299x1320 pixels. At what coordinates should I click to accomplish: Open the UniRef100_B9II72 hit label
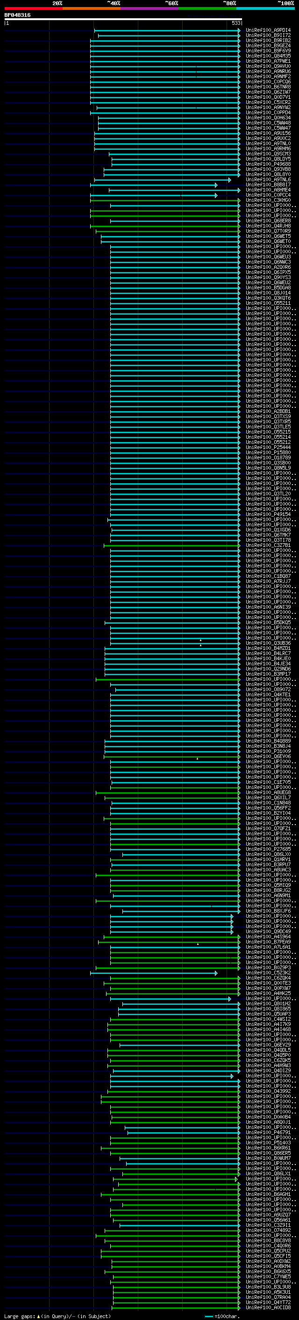pos(268,36)
